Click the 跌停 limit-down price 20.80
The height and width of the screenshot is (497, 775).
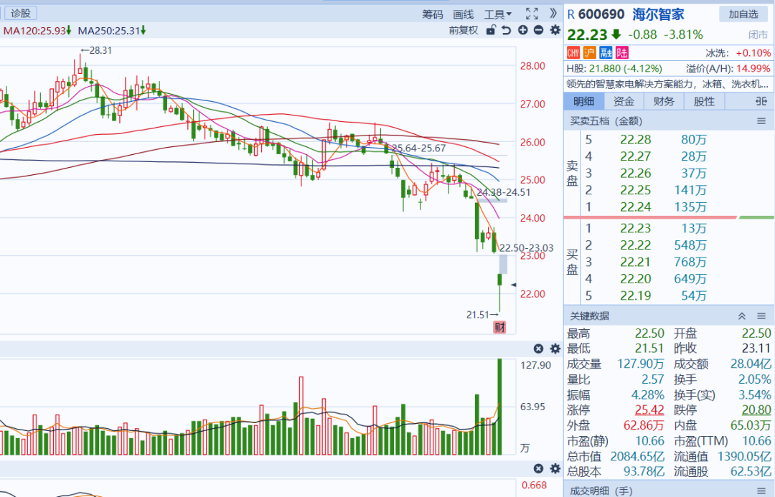756,410
